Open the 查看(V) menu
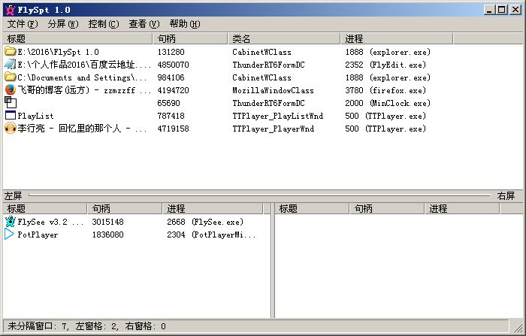526x336 pixels. click(144, 24)
